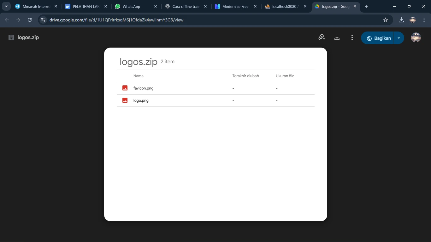Open the tab search dropdown arrow
The height and width of the screenshot is (242, 431).
point(6,6)
